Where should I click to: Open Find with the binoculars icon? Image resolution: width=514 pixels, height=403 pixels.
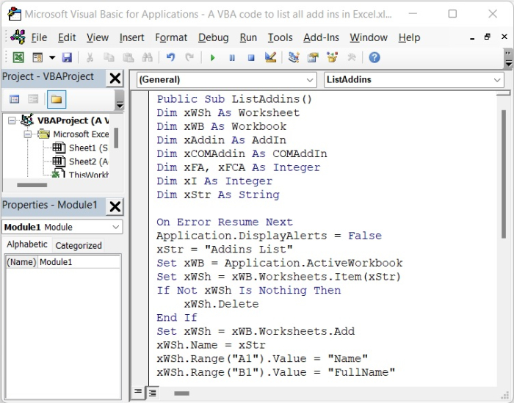tap(147, 58)
